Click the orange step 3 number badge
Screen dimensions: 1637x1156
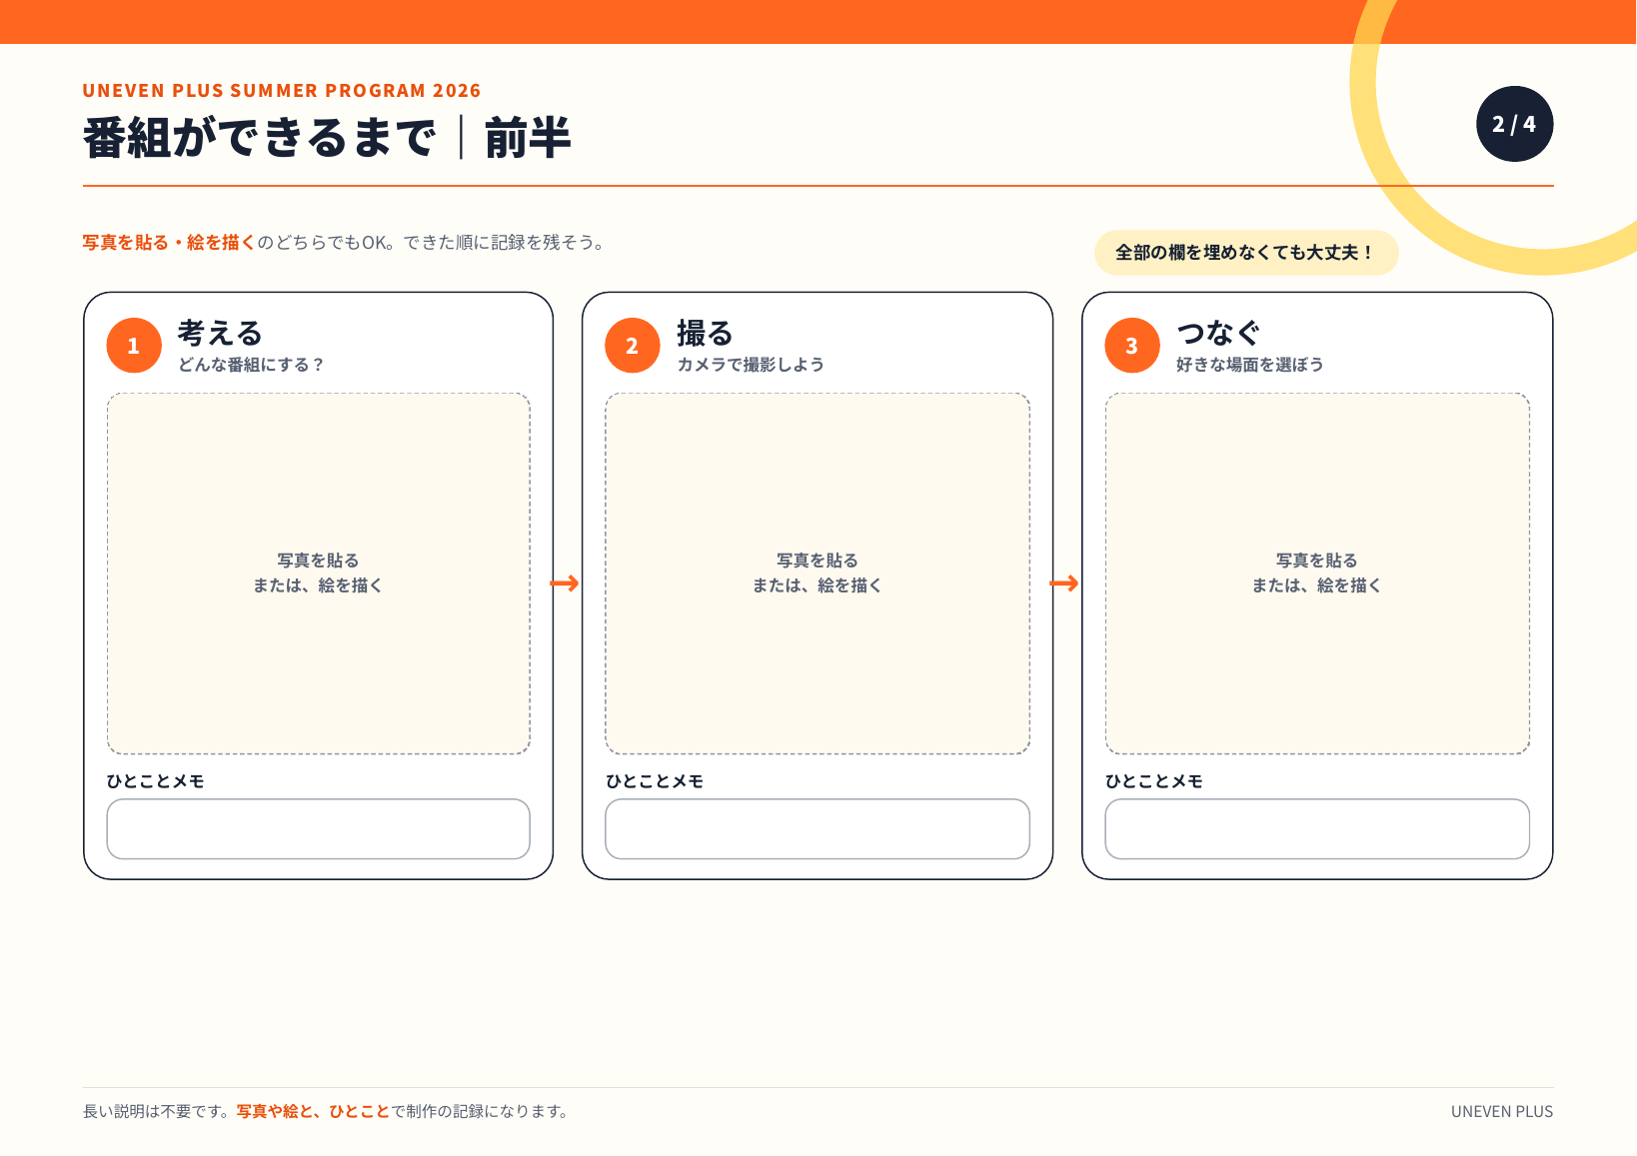coord(1132,346)
